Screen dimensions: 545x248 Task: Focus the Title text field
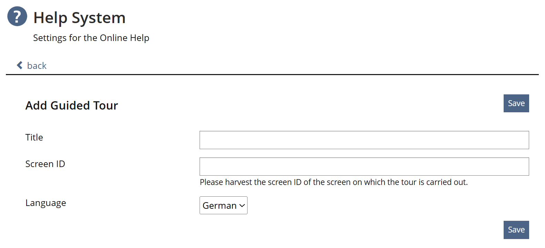364,140
